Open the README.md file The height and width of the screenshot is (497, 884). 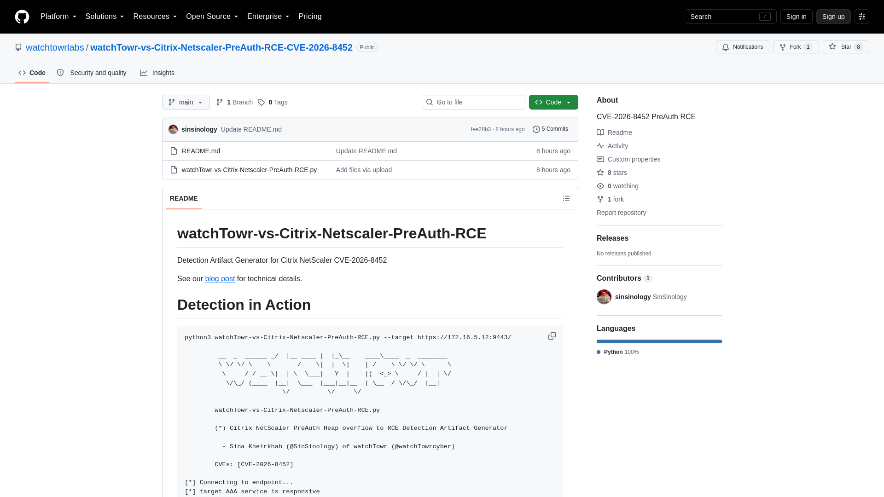coord(201,151)
